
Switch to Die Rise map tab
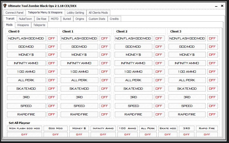point(41,19)
